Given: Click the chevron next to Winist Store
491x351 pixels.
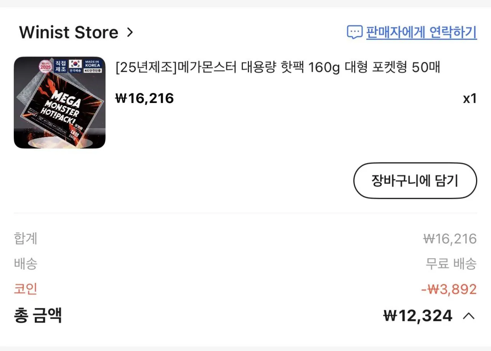Looking at the screenshot, I should click(x=130, y=33).
